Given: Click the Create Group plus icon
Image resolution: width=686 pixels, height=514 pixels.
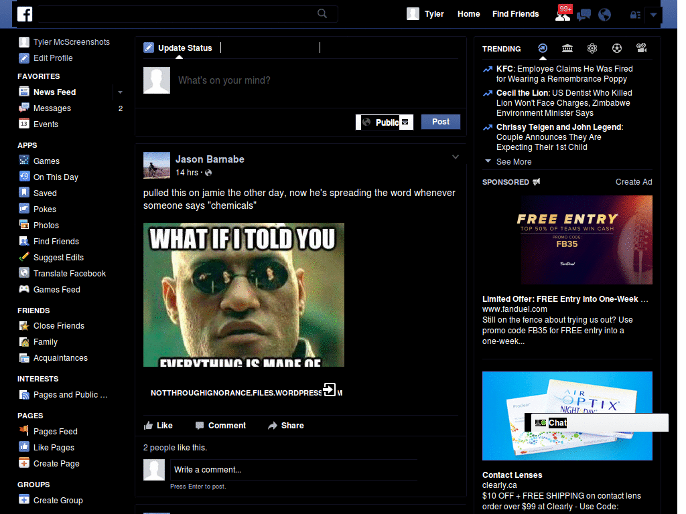Looking at the screenshot, I should 24,499.
